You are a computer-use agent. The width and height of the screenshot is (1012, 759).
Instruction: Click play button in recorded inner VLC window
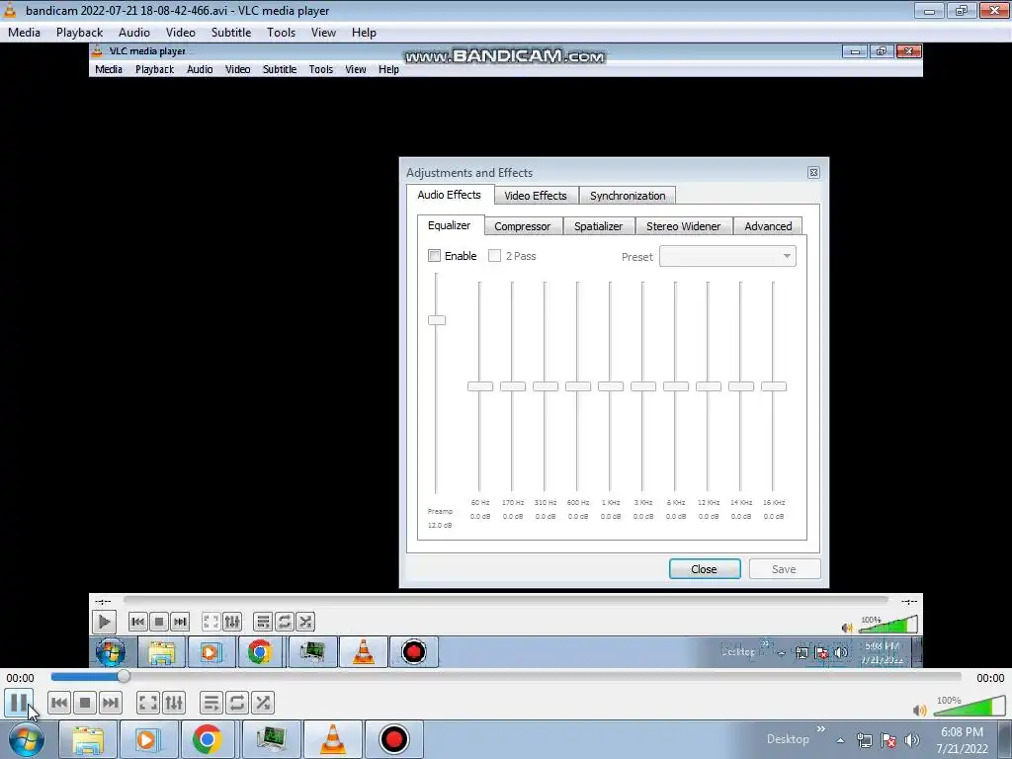(103, 622)
